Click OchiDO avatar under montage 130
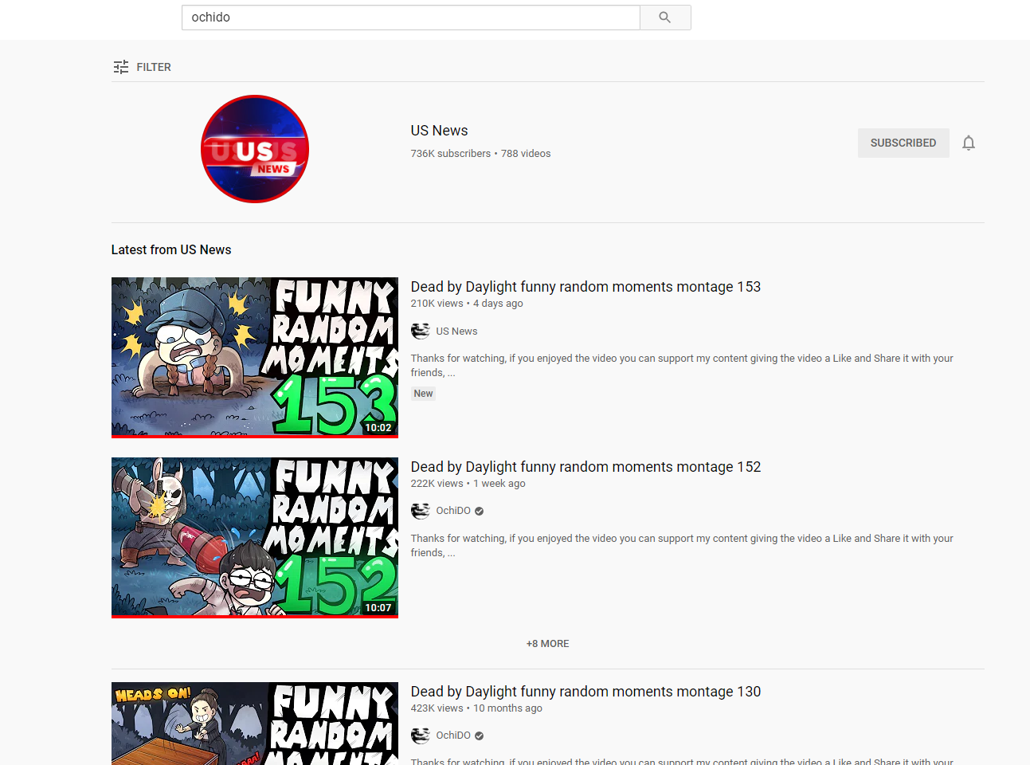Screen dimensions: 1030x765 [421, 736]
